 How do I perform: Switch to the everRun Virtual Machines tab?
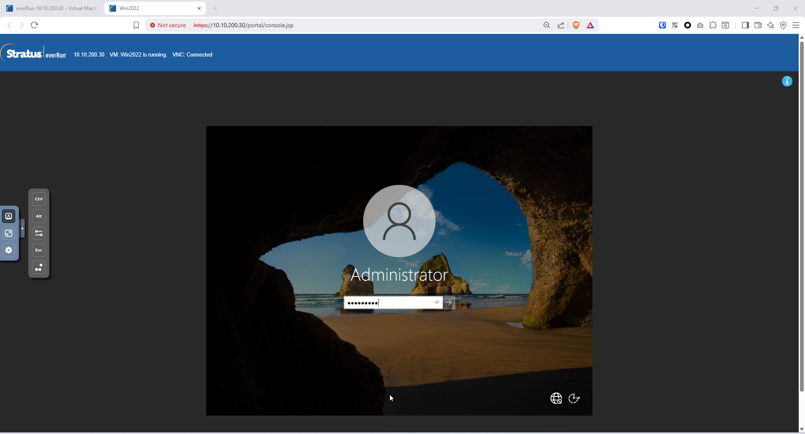tap(52, 8)
